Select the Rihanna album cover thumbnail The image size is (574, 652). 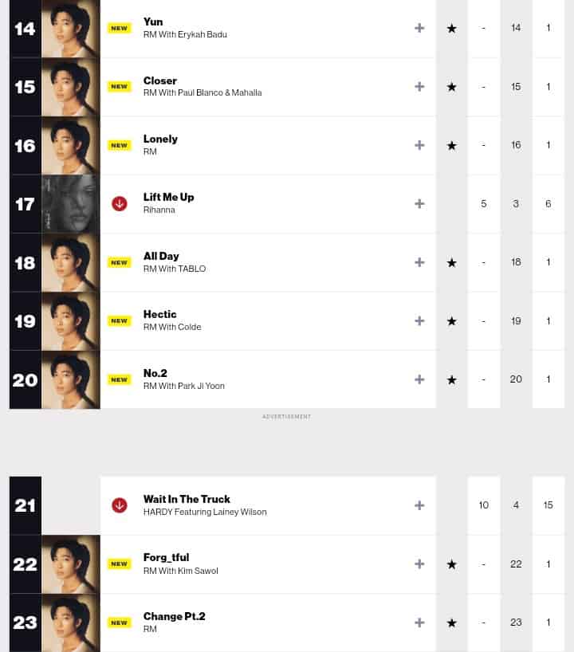(71, 204)
